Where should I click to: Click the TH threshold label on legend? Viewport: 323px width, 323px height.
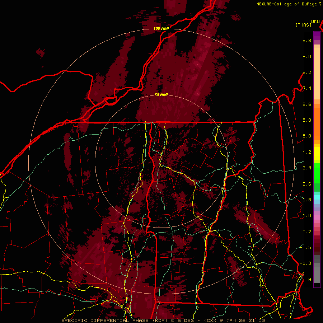[308, 280]
